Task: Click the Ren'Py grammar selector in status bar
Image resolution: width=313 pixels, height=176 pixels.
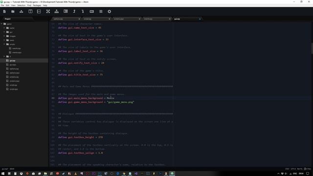Action: pyautogui.click(x=300, y=169)
